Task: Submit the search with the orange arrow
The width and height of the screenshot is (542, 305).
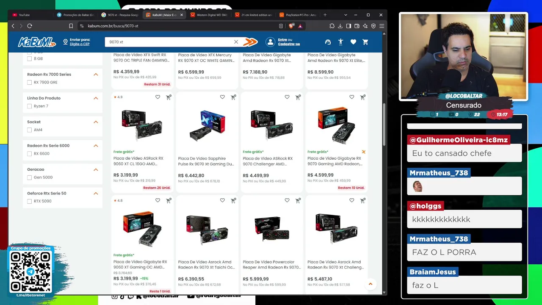Action: tap(251, 42)
